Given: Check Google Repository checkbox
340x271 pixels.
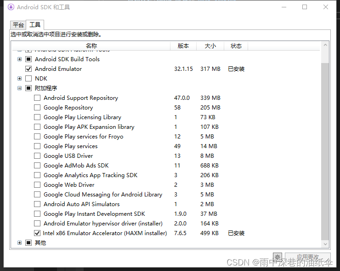Looking at the screenshot, I should click(37, 108).
